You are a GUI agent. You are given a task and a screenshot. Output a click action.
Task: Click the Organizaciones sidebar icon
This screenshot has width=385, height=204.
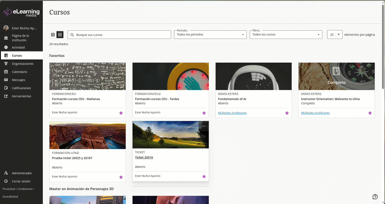pos(6,64)
